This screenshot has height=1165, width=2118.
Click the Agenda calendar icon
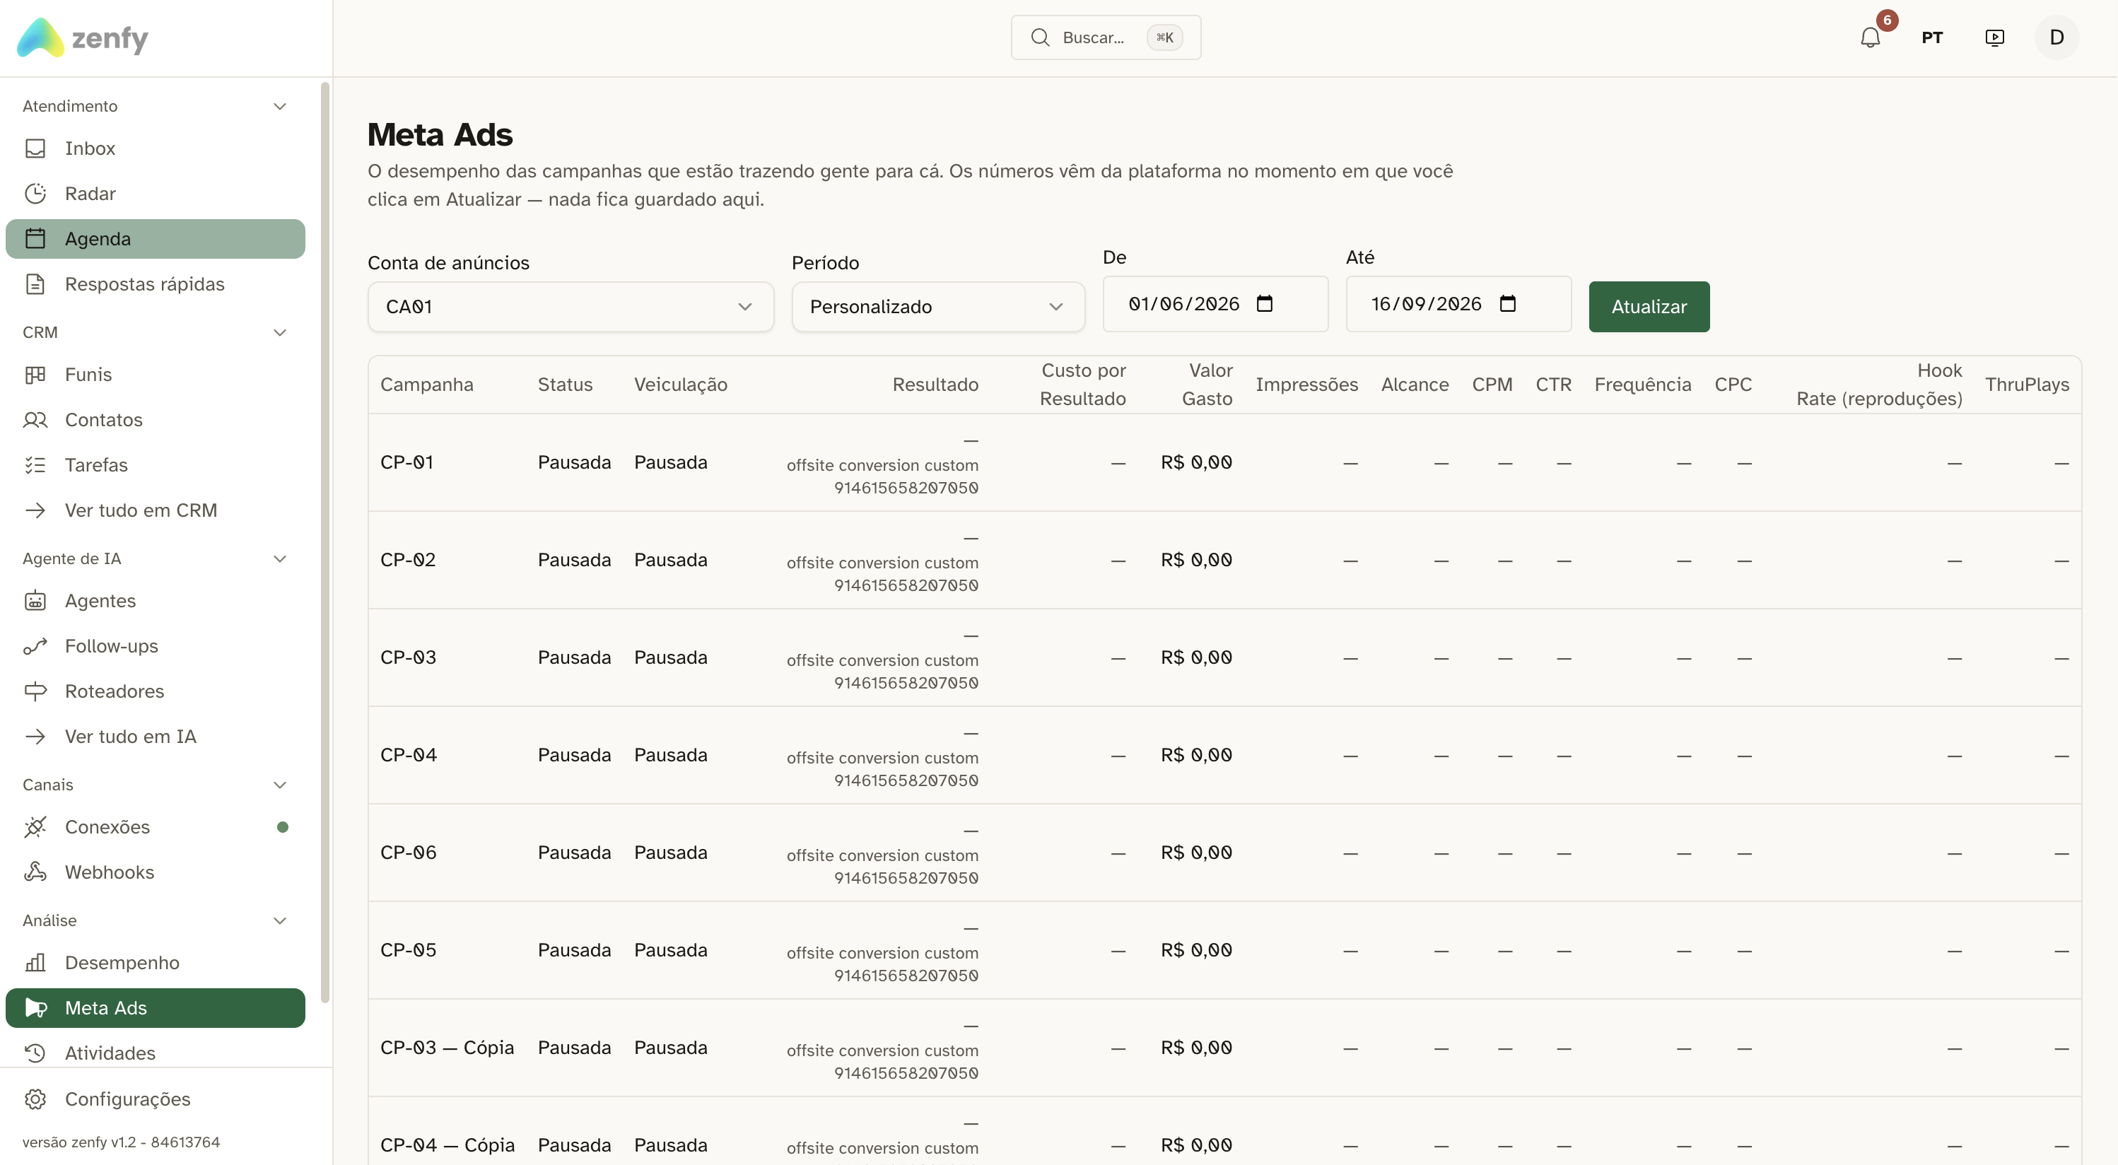click(x=35, y=239)
